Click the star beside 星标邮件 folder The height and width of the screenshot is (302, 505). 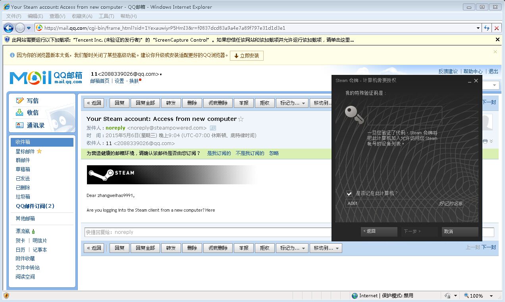point(40,151)
